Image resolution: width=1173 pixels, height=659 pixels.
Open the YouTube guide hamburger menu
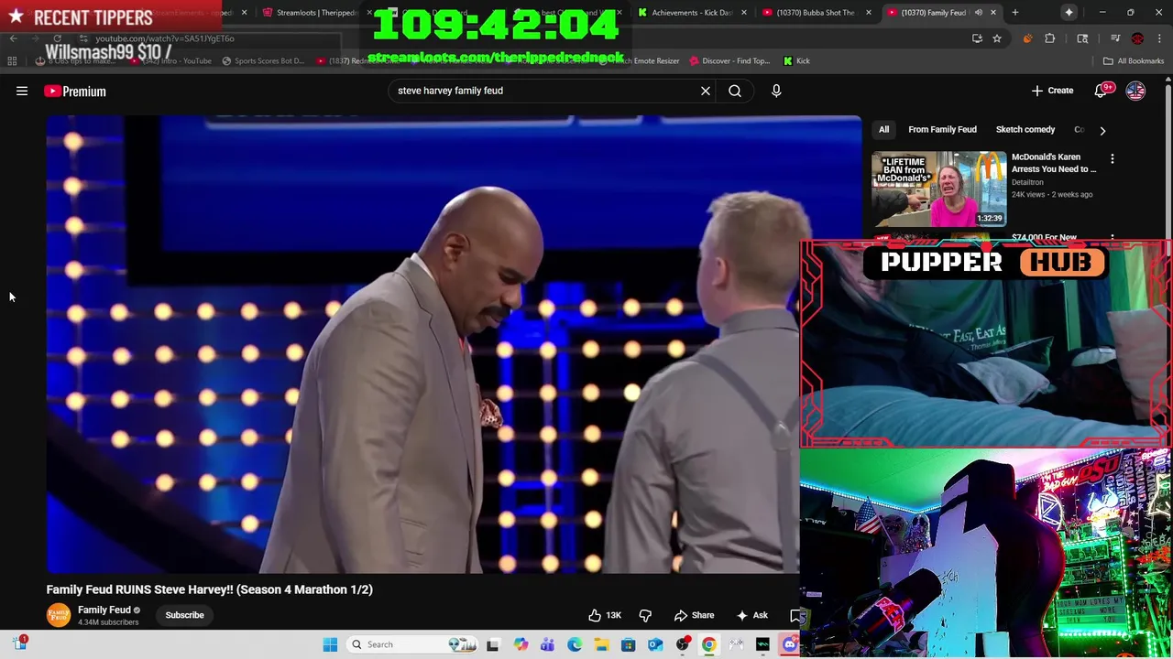tap(22, 91)
